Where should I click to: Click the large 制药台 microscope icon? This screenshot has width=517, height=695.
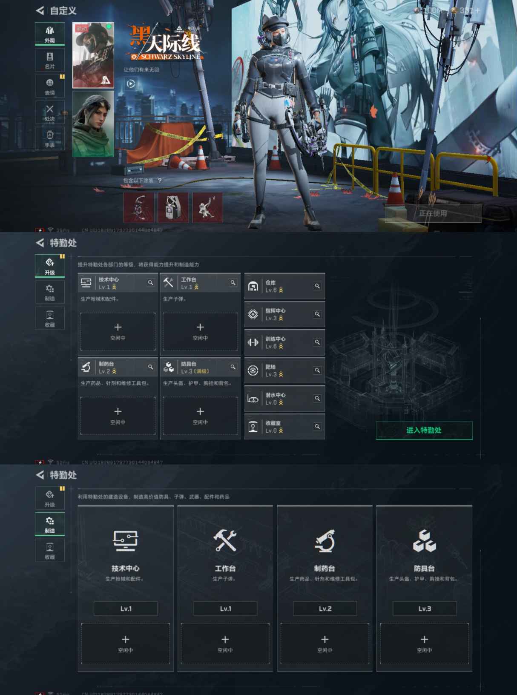pyautogui.click(x=325, y=541)
